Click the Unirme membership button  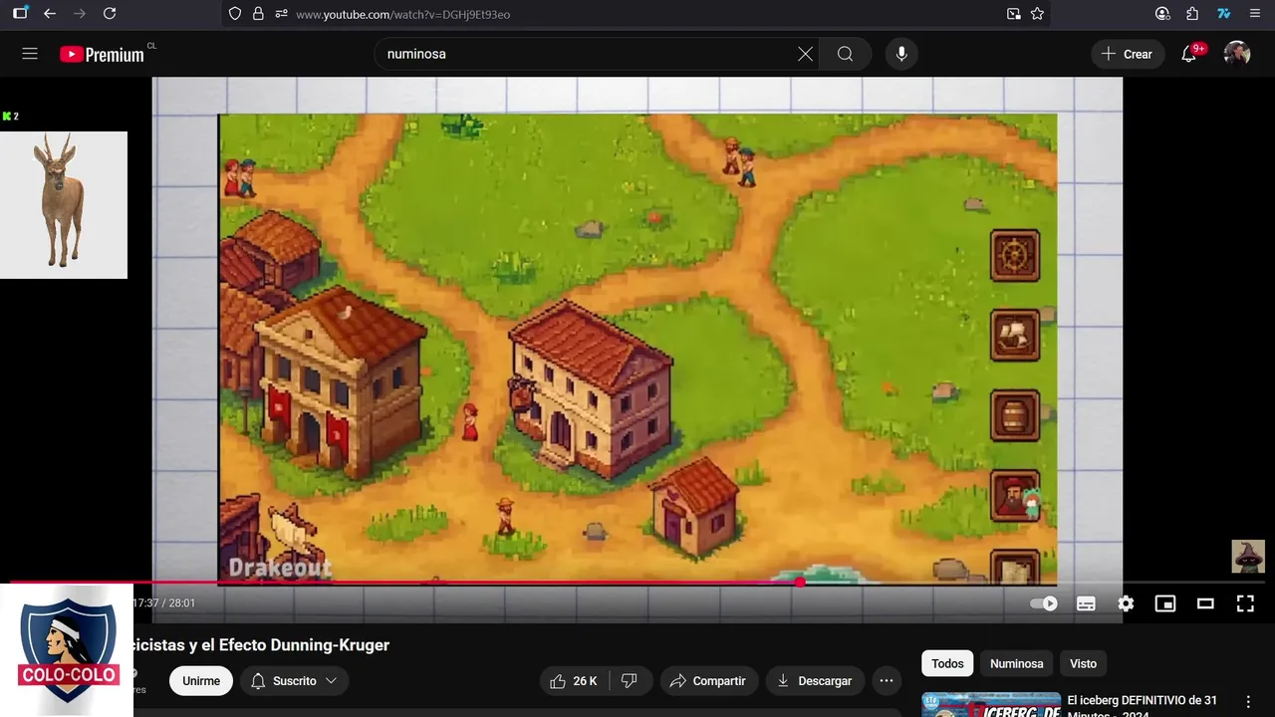pyautogui.click(x=201, y=681)
